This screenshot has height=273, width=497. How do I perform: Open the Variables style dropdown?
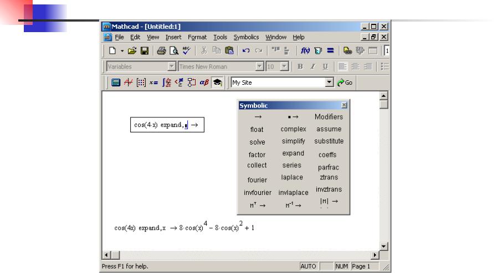(x=171, y=66)
